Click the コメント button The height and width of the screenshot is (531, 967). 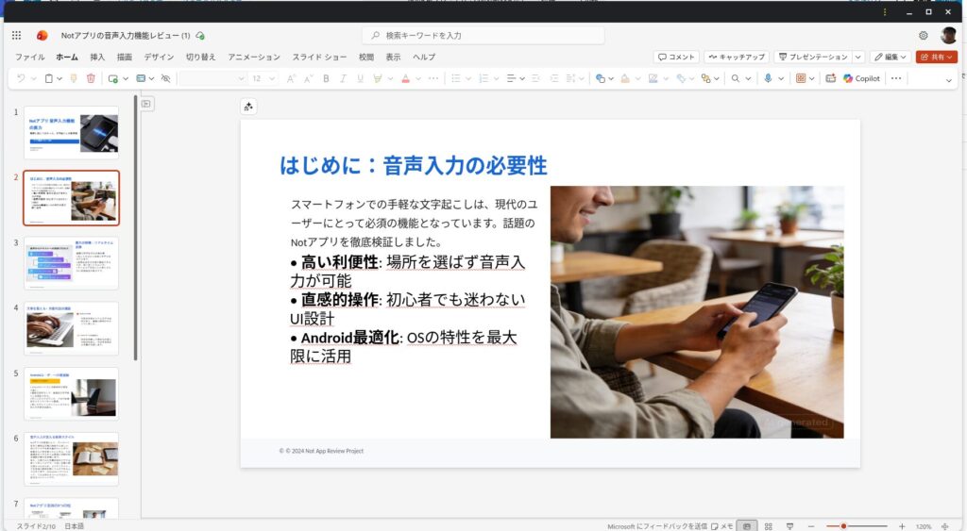(676, 57)
